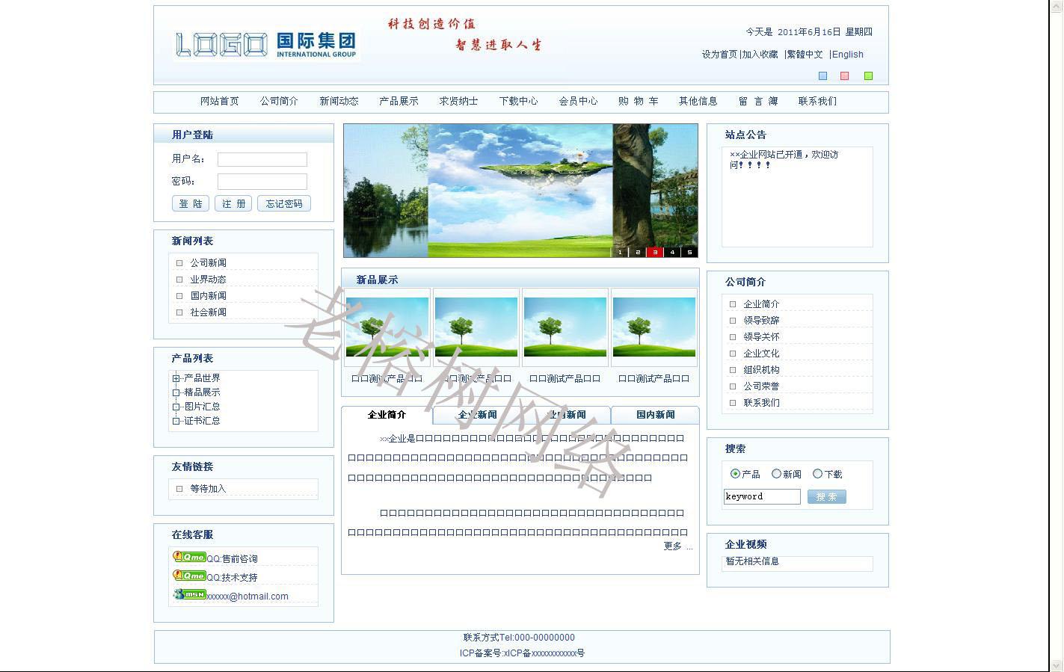The width and height of the screenshot is (1064, 672).
Task: Open the 公司简介 navigation item
Action: tap(279, 101)
